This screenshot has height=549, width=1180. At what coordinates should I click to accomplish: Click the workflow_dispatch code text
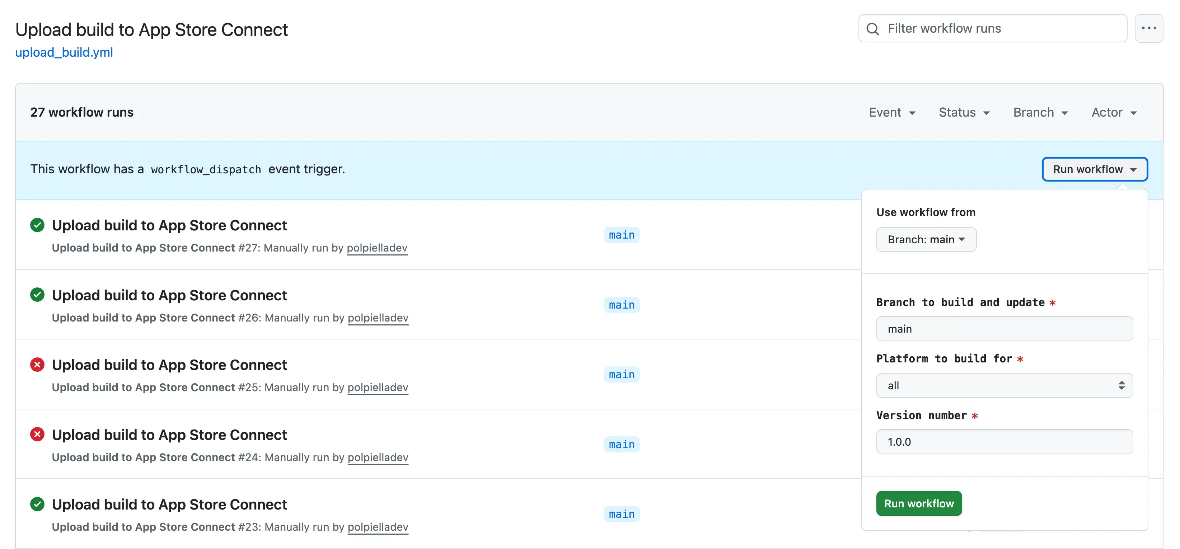206,169
